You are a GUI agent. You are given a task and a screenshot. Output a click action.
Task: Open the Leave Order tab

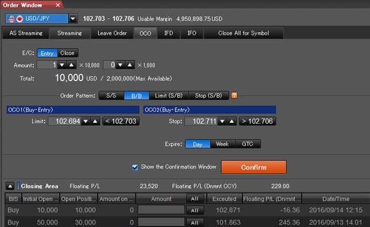112,33
